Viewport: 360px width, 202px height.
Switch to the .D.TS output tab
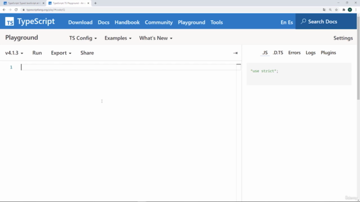(278, 53)
